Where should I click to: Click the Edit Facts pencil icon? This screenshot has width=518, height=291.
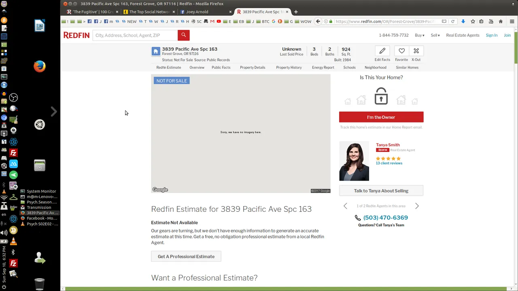[x=382, y=51]
